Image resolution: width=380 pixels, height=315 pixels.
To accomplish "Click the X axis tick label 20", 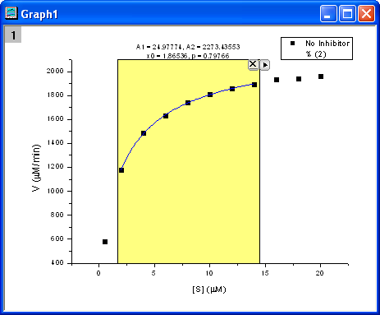I will (319, 273).
